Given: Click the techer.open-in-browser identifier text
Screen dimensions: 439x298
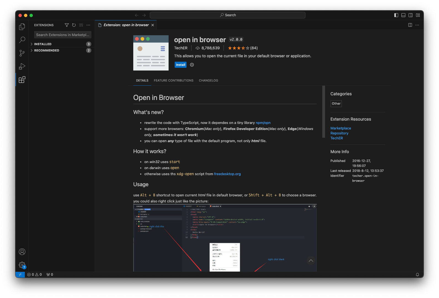Looking at the screenshot, I should 365,178.
